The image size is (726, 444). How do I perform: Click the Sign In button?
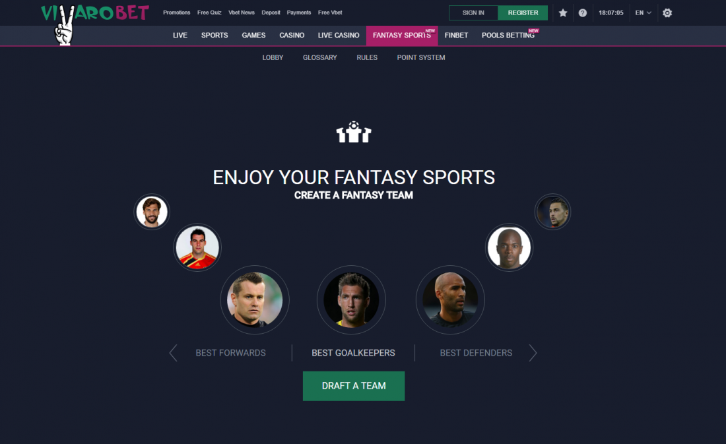click(473, 13)
